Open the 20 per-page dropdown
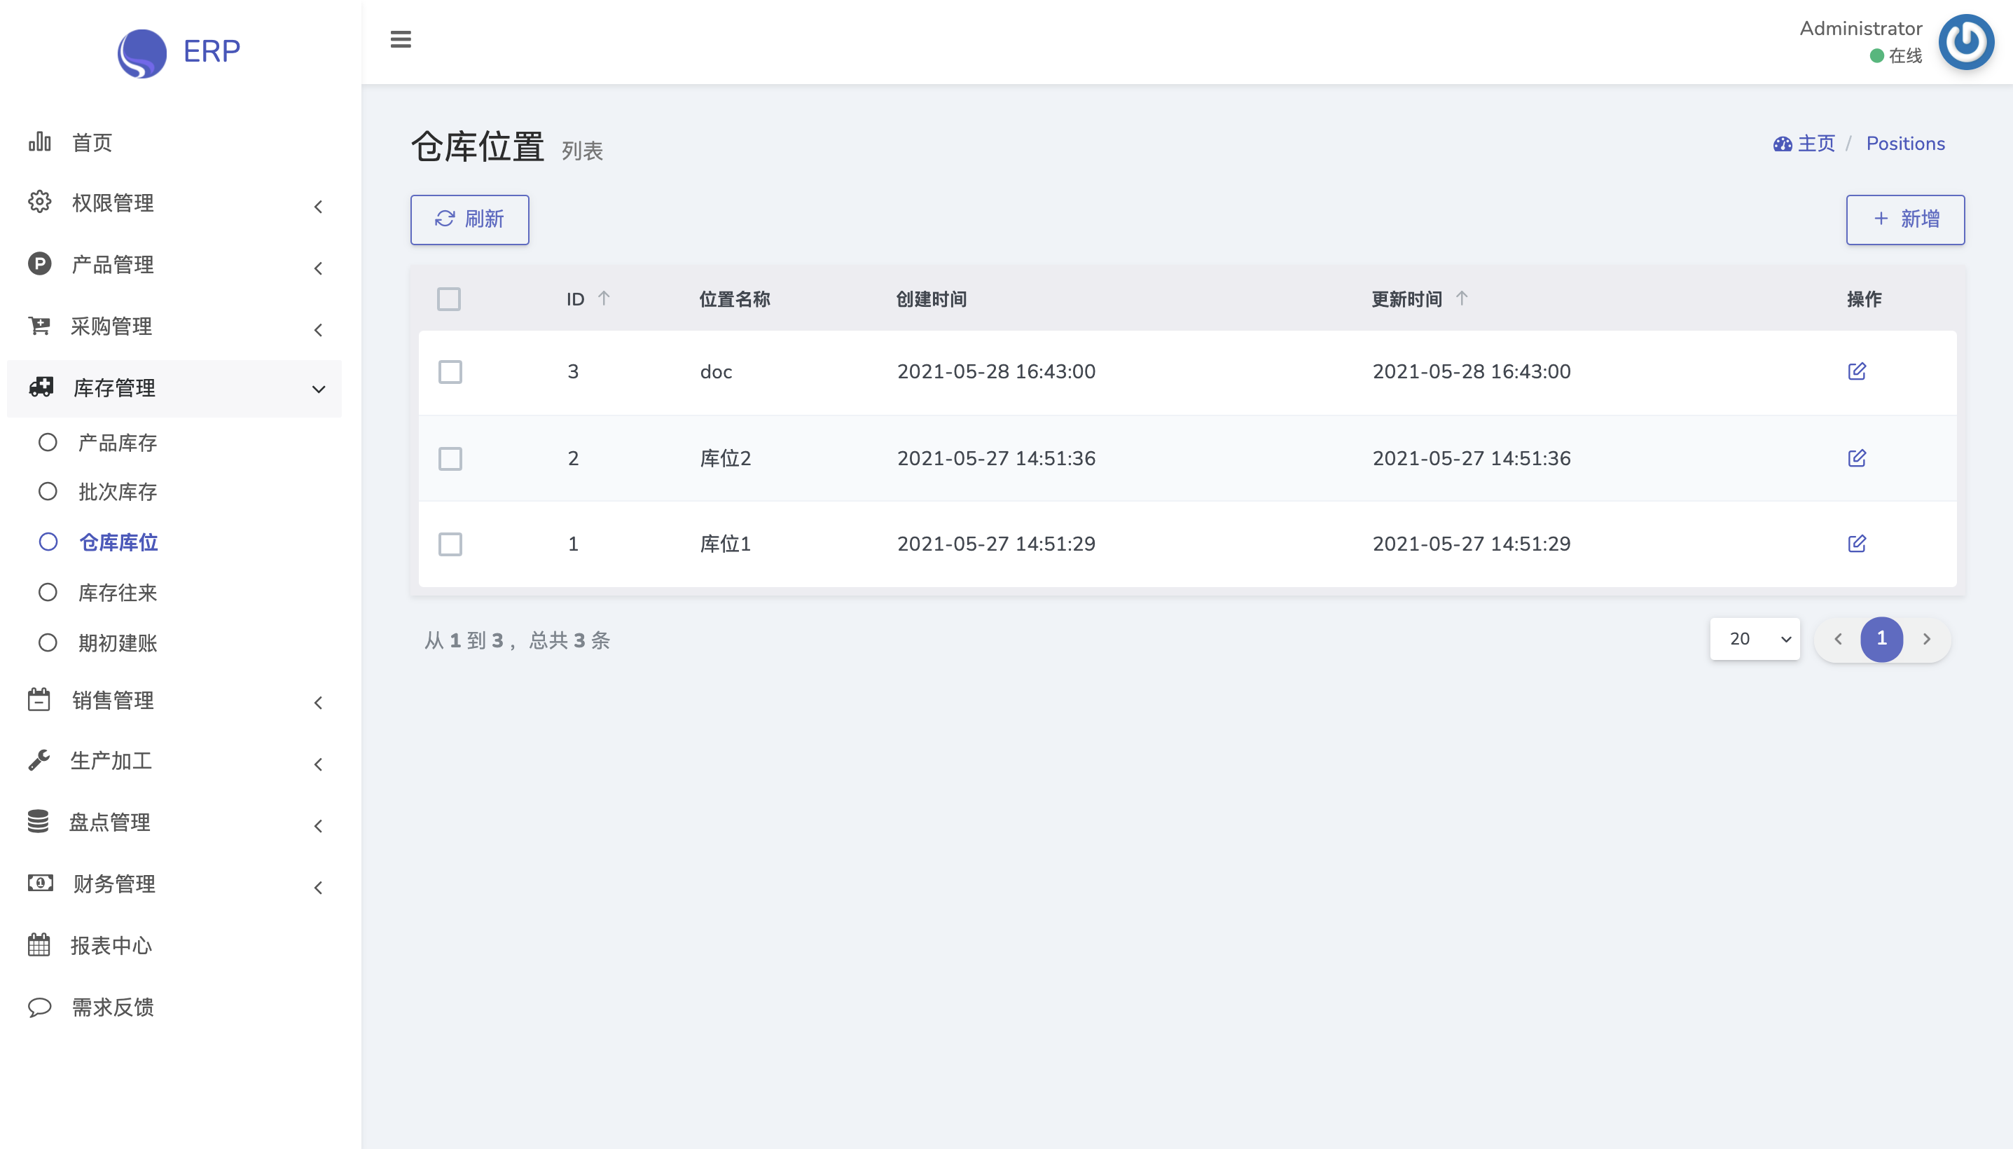 (x=1755, y=638)
